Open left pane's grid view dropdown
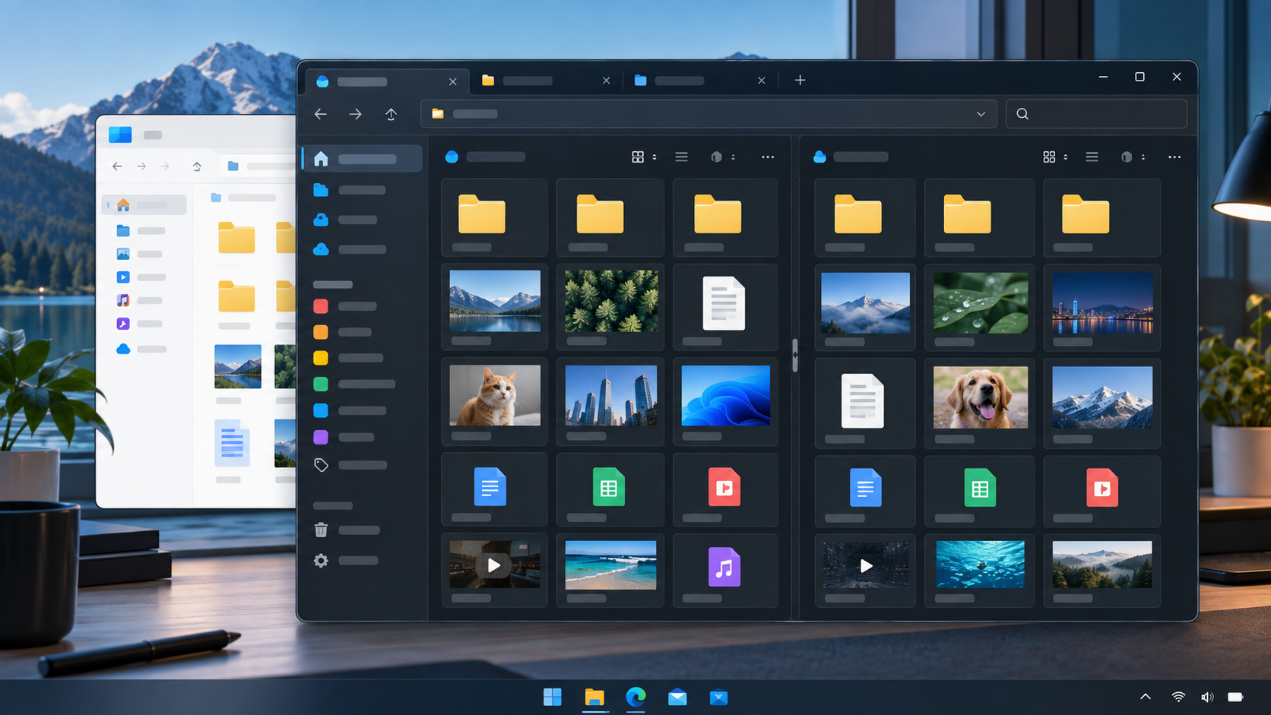 644,157
